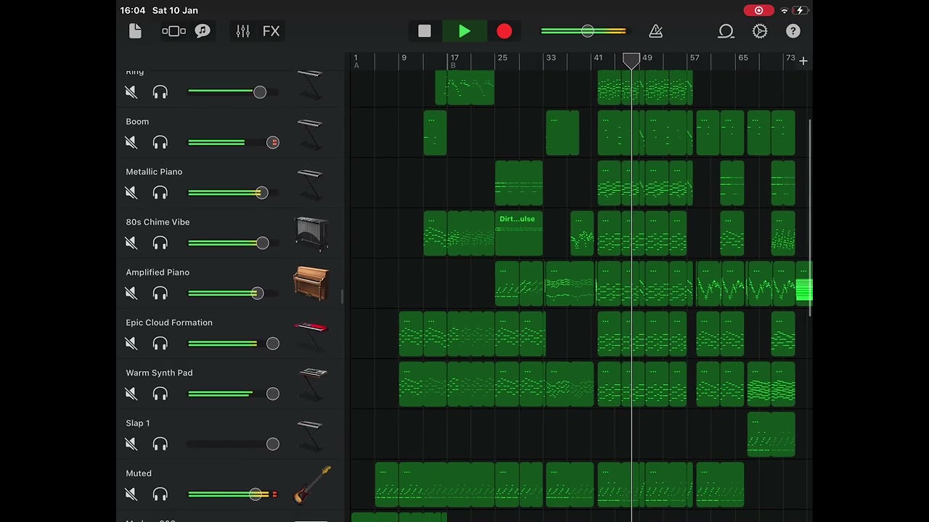Mute the Epic Cloud Formation track
The height and width of the screenshot is (522, 929).
(x=131, y=343)
